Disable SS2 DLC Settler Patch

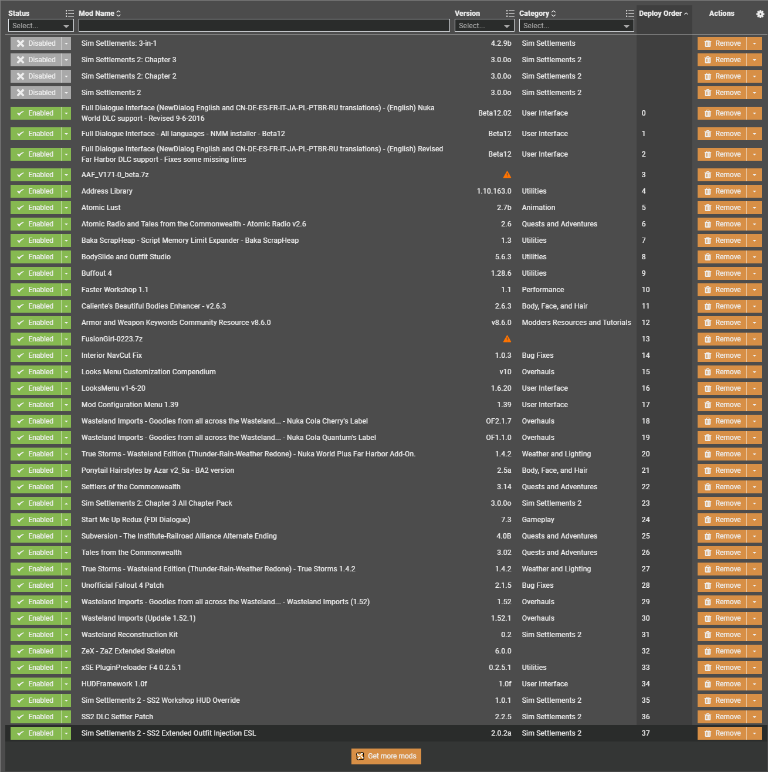click(36, 717)
